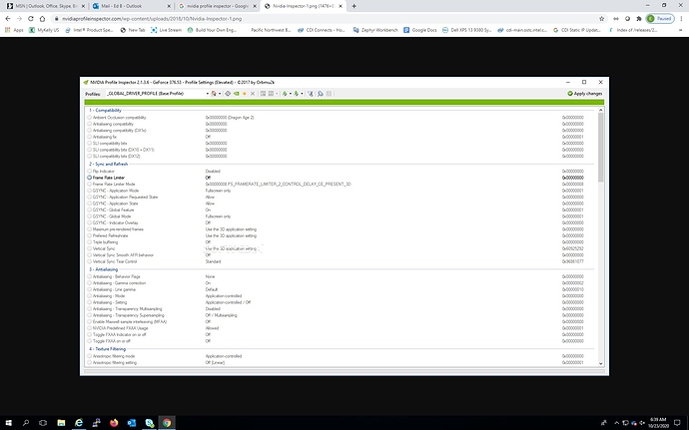Switch to the MSN Outlook Office Skype tab
Image resolution: width=689 pixels, height=430 pixels.
(x=44, y=6)
